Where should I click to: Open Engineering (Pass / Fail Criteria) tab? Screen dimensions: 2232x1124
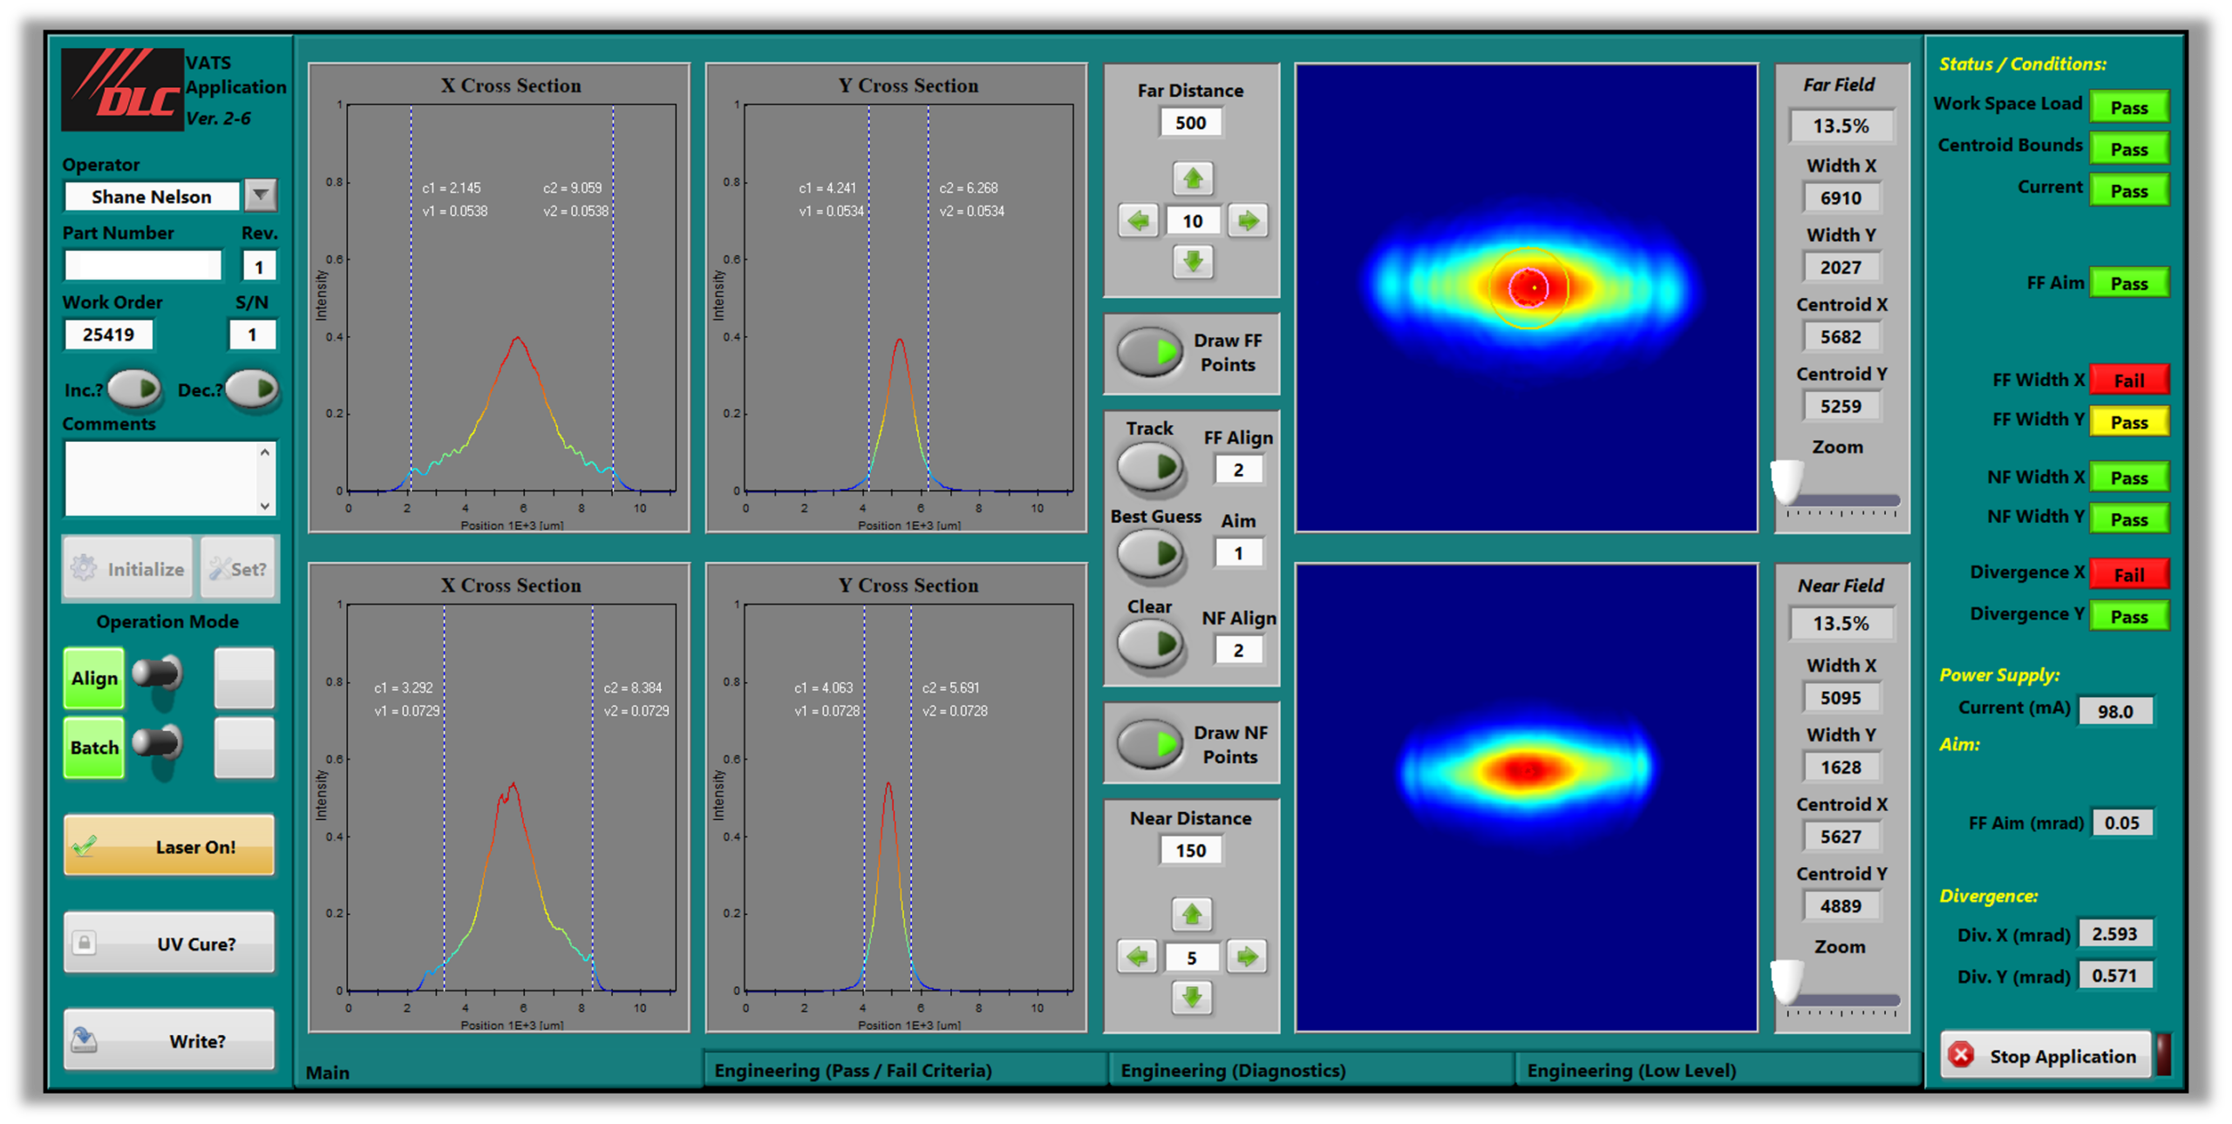pyautogui.click(x=852, y=1070)
